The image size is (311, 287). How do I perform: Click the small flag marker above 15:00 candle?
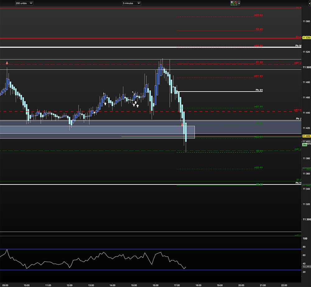pos(133,92)
